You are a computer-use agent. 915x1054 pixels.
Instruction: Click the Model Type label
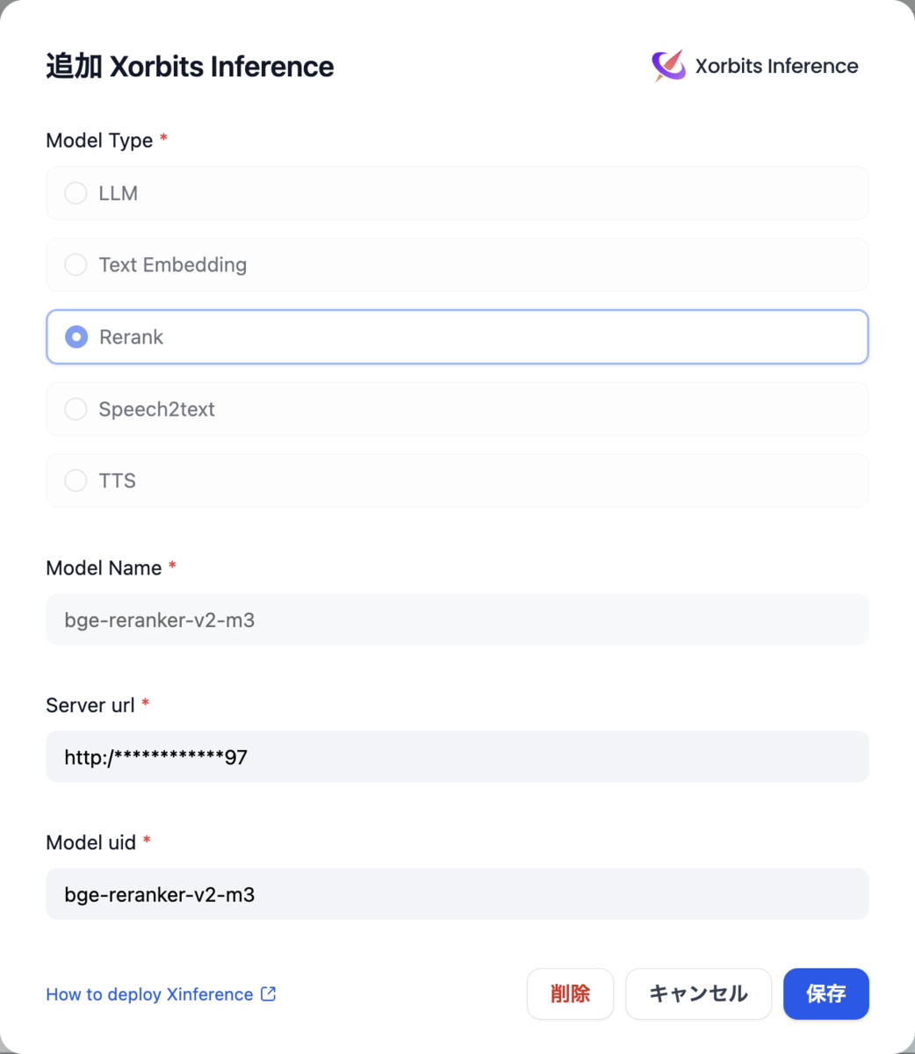(99, 141)
